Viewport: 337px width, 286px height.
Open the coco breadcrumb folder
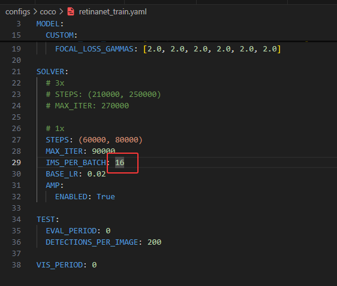[x=48, y=12]
